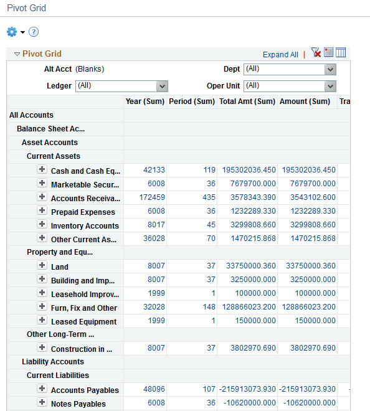Expand Cash and Cash Eq... row

coord(42,169)
